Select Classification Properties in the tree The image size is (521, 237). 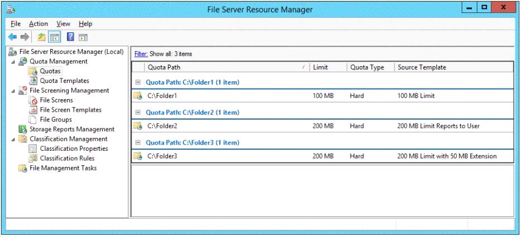pyautogui.click(x=74, y=149)
